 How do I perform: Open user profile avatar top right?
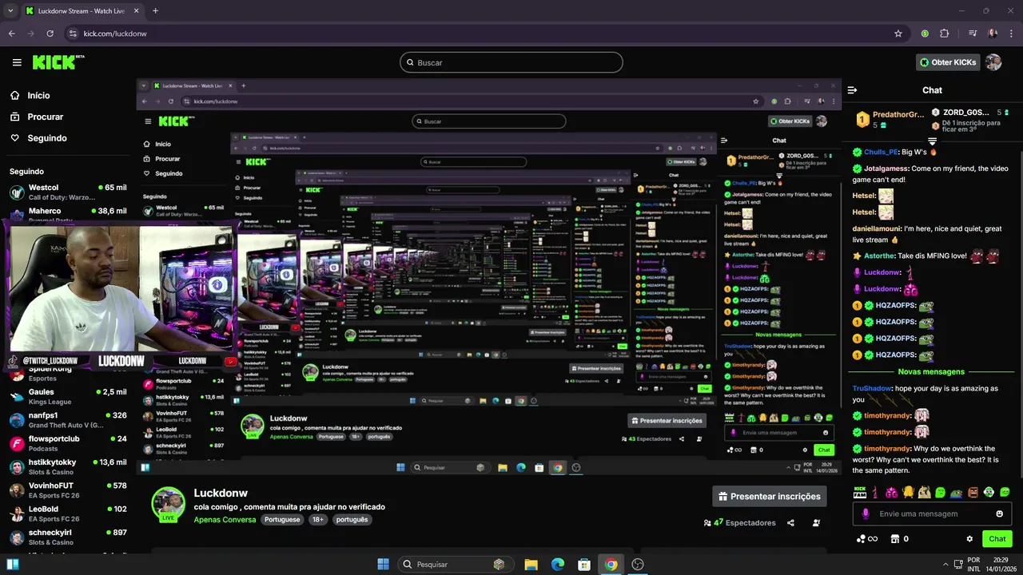[x=993, y=62]
